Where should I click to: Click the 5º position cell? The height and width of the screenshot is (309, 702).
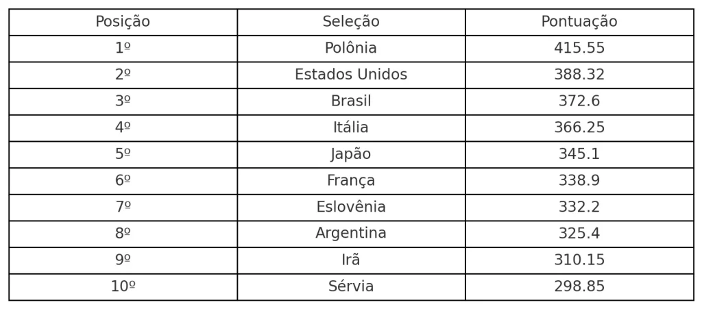tap(123, 154)
